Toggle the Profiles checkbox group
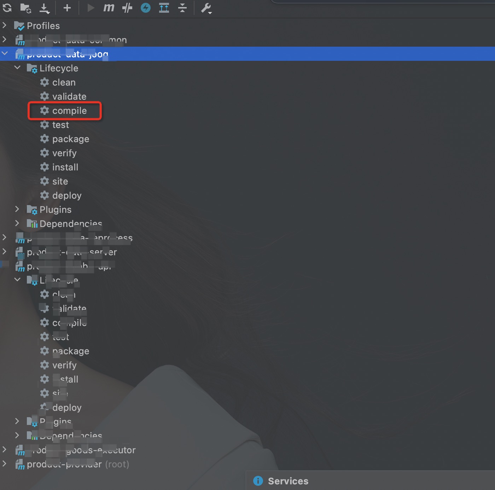Image resolution: width=495 pixels, height=490 pixels. pyautogui.click(x=20, y=25)
